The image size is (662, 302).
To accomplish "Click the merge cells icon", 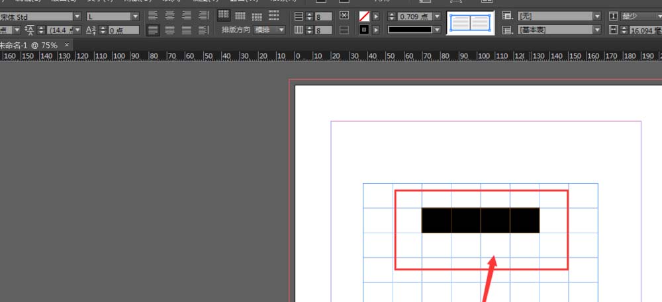I will 344,15.
